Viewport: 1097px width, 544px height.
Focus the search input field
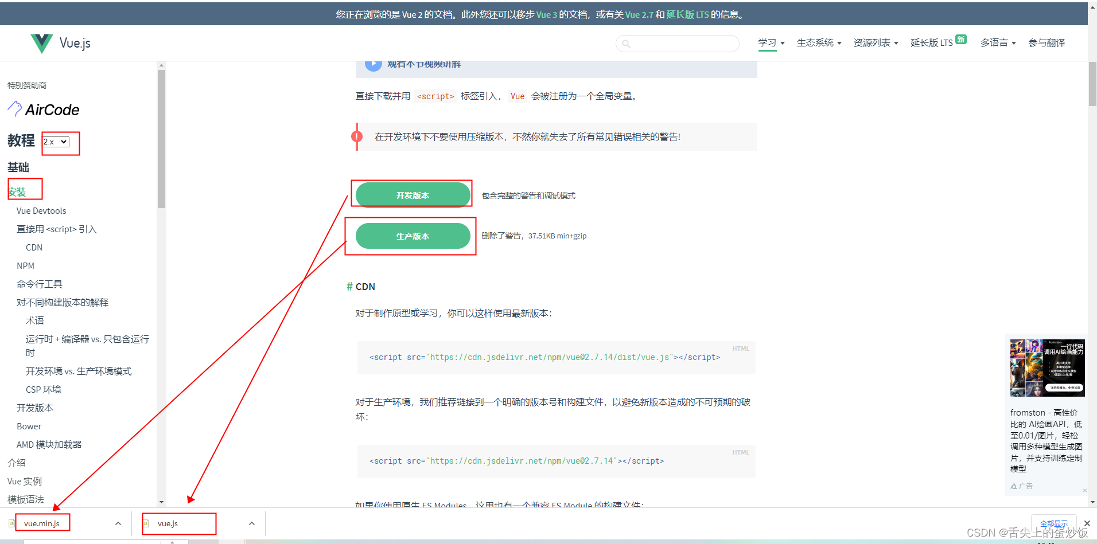677,44
